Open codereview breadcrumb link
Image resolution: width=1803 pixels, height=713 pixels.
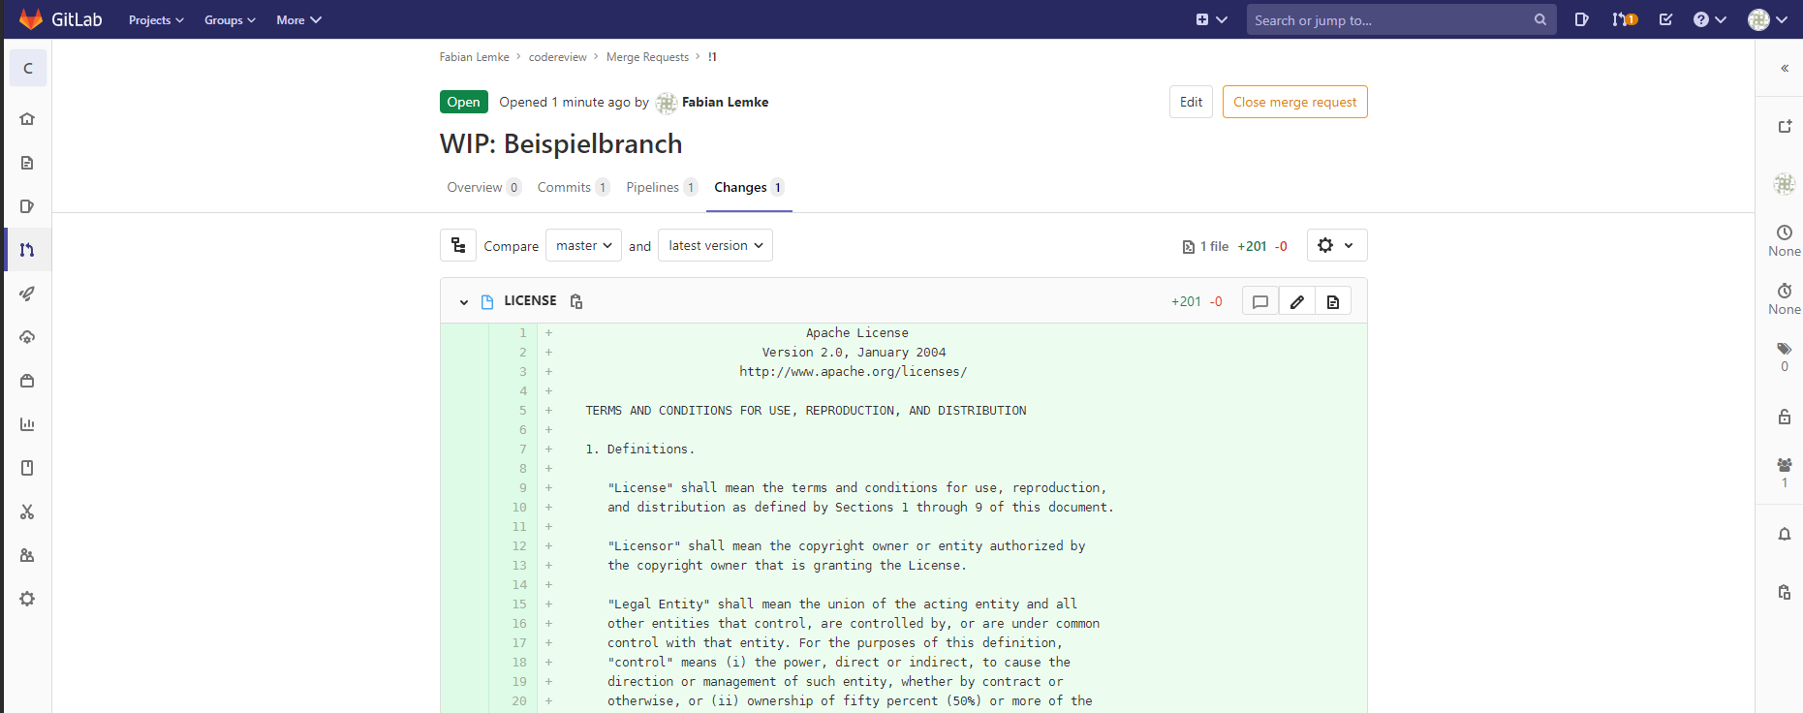[x=557, y=57]
